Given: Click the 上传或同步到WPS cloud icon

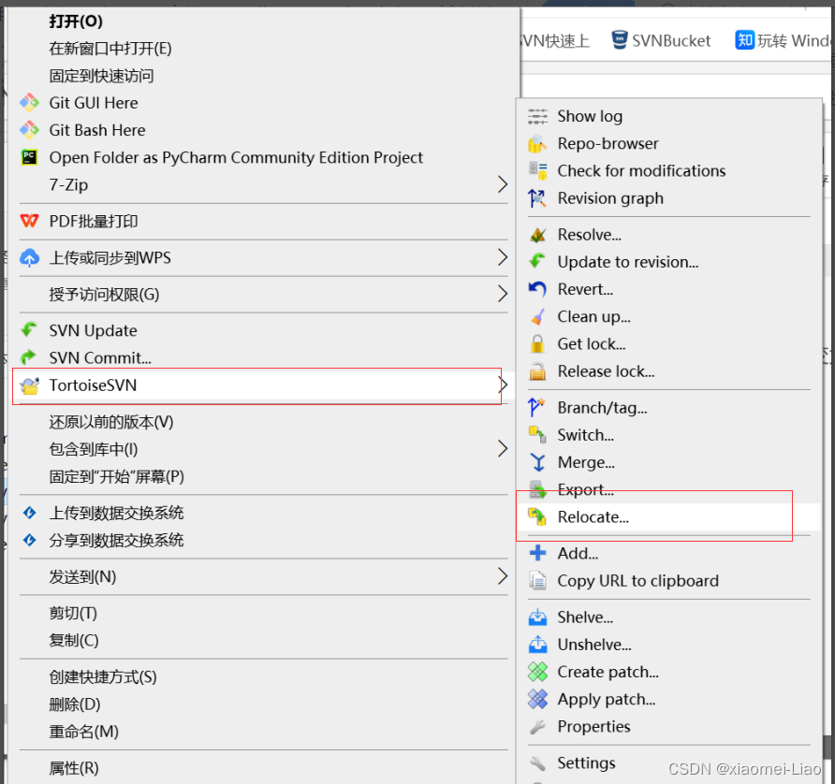Looking at the screenshot, I should (x=29, y=257).
